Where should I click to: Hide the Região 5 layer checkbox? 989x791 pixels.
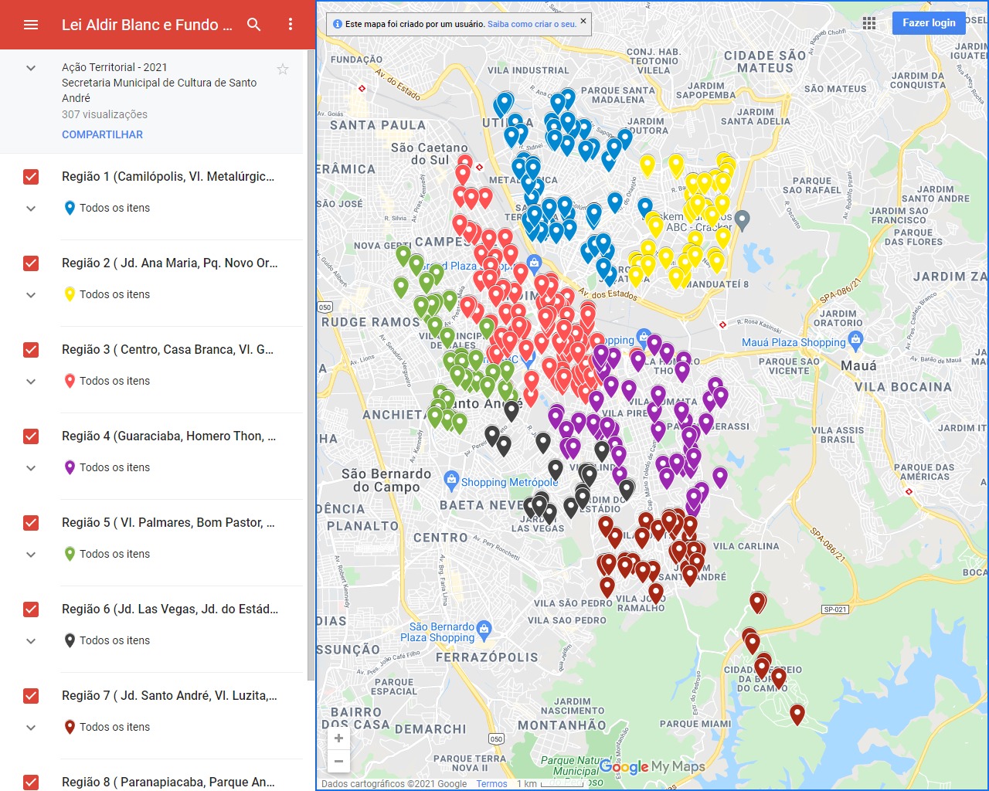[x=31, y=523]
